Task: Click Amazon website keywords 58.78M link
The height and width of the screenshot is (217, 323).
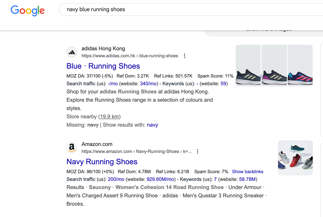Action: 247,179
